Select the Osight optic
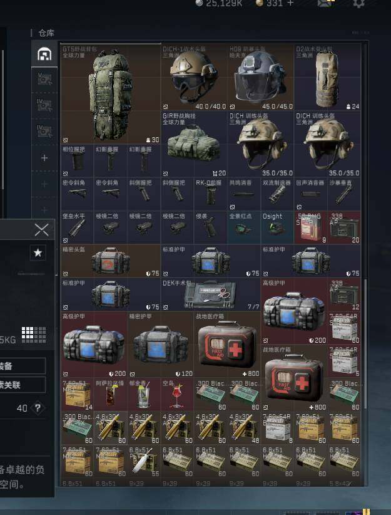The height and width of the screenshot is (515, 391). pos(277,227)
